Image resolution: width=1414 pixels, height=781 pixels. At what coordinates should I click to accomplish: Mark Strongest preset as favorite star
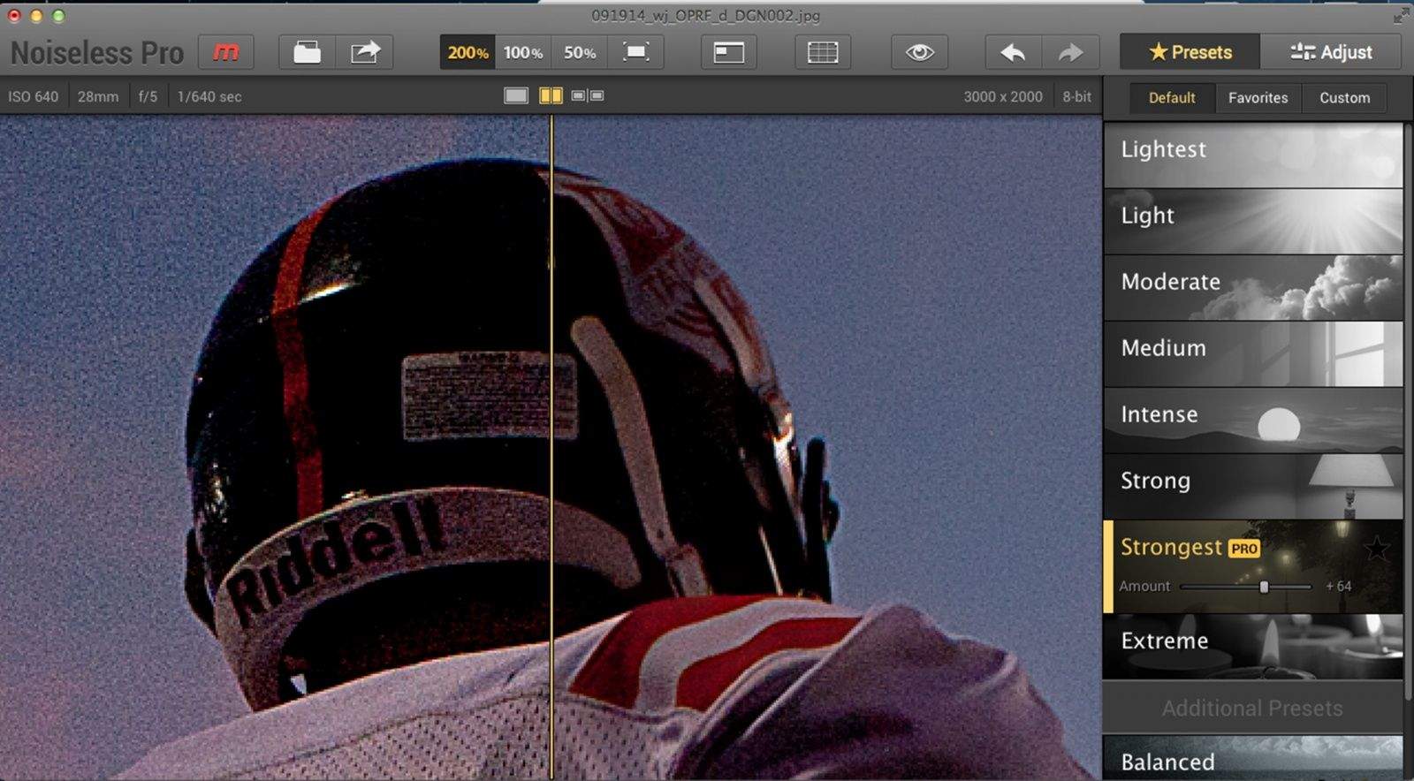tap(1376, 549)
